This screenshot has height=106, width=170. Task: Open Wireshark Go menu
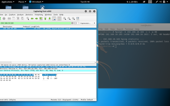click(x=6, y=15)
